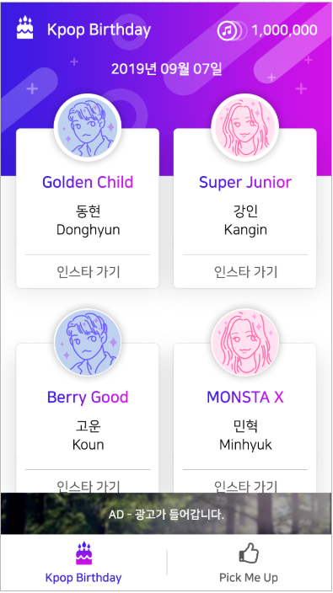Viewport: 333px width, 593px height.
Task: Tap the AD banner 광고가 들어갑니다
Action: click(x=166, y=514)
